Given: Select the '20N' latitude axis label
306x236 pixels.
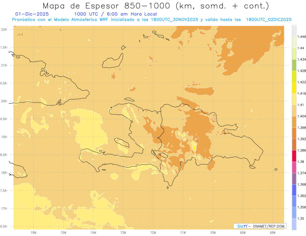Looking at the screenshot, I should [x=4, y=101].
